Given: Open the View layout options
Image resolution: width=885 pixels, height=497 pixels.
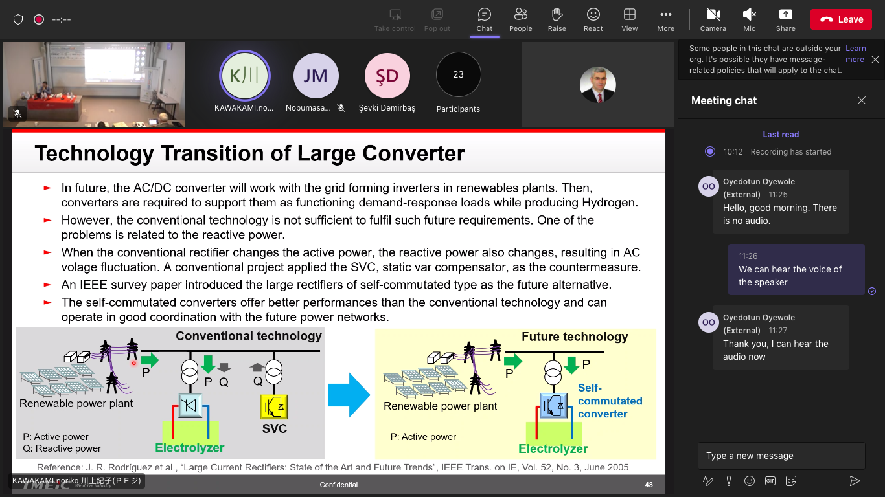Looking at the screenshot, I should click(x=629, y=19).
